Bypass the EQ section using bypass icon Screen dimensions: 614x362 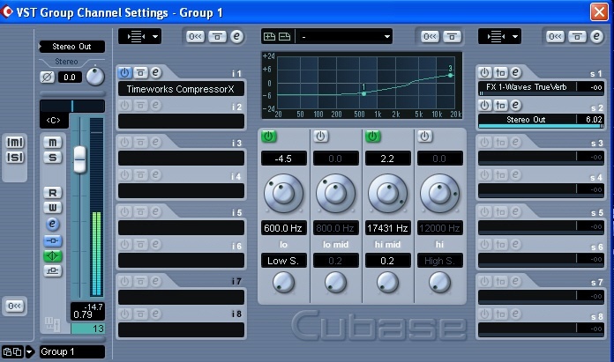pos(452,37)
